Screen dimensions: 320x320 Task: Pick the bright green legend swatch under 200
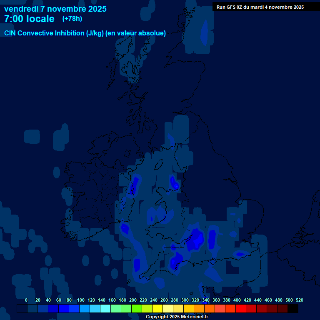coord(137,309)
